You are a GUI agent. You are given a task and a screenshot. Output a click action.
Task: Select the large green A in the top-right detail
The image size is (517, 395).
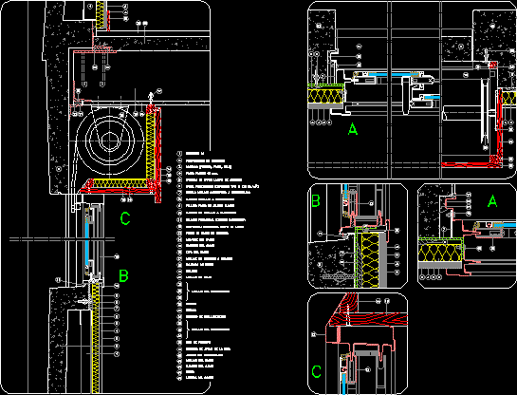(x=353, y=129)
